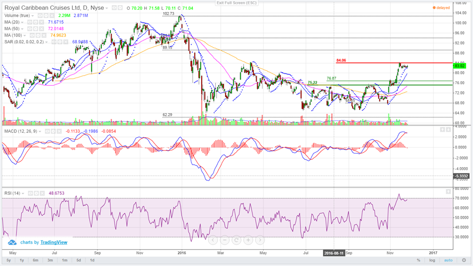Image resolution: width=473 pixels, height=266 pixels.
Task: Select the 6m time range
Action: [x=36, y=260]
